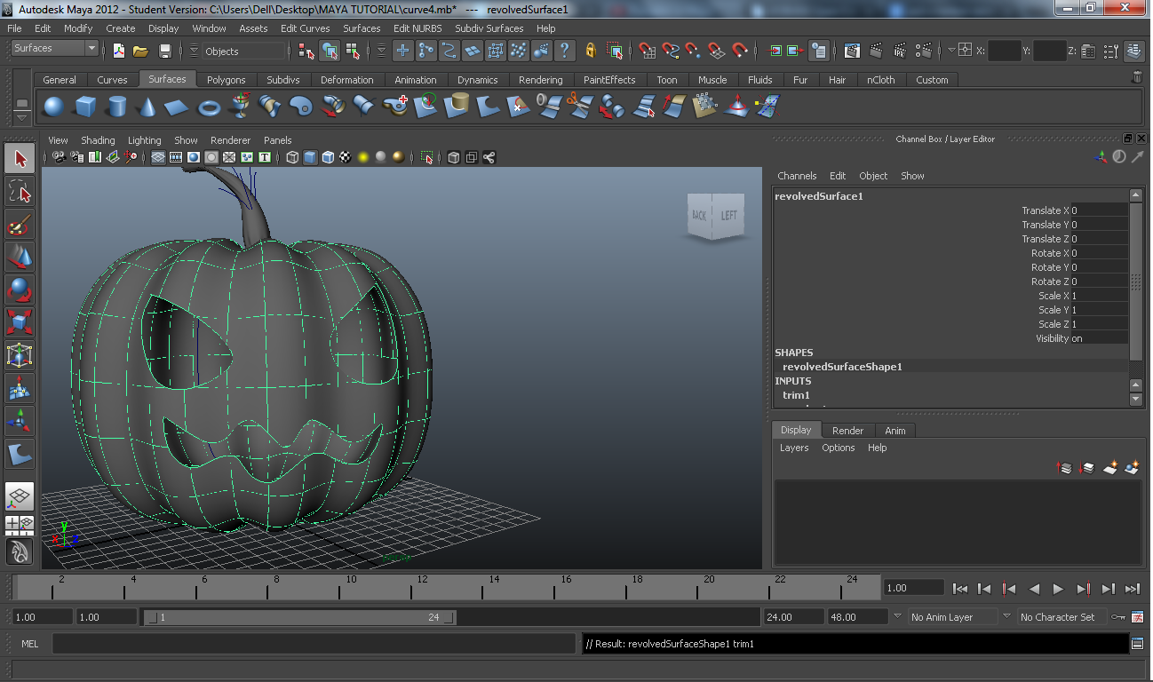
Task: Click the Revolve goblet shelf icon
Action: tap(240, 107)
